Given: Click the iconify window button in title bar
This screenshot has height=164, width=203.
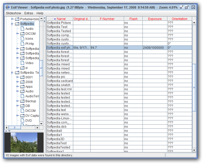Looking at the screenshot, I should (x=182, y=7).
